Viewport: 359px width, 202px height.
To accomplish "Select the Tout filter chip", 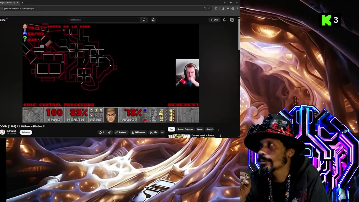I will point(171,129).
